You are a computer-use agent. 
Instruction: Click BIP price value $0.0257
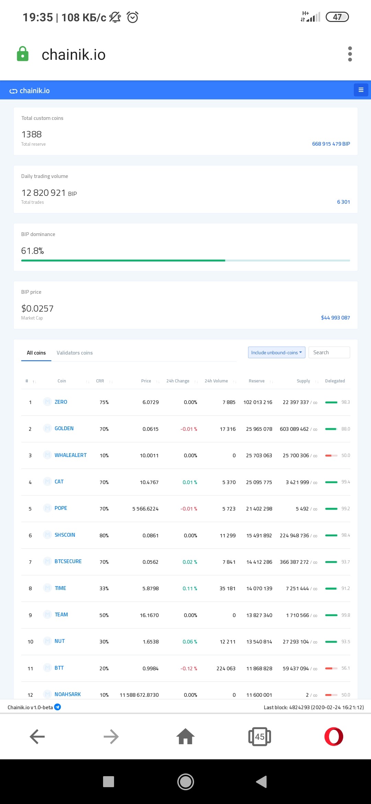(37, 309)
